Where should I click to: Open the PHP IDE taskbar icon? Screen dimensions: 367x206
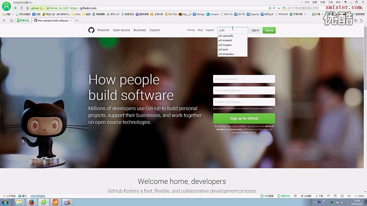click(67, 202)
